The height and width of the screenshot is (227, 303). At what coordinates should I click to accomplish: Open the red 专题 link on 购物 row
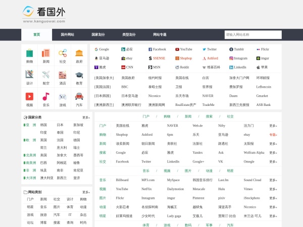pyautogui.click(x=273, y=135)
